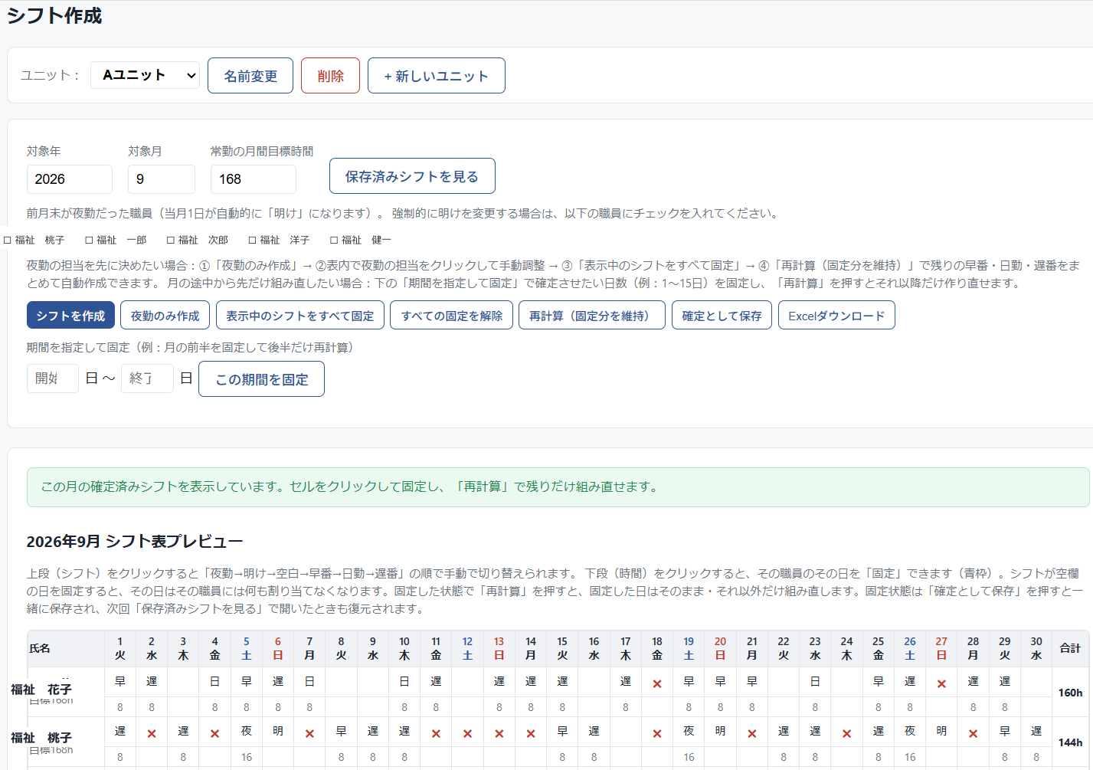Click 桃子's 夜 shift on day 5
The image size is (1093, 770).
click(247, 732)
